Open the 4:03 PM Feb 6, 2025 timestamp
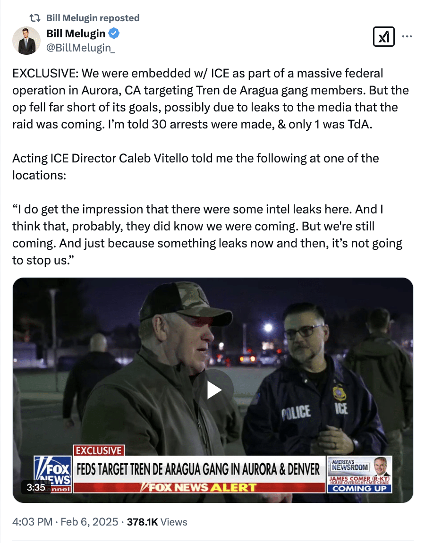This screenshot has height=543, width=425. click(65, 522)
